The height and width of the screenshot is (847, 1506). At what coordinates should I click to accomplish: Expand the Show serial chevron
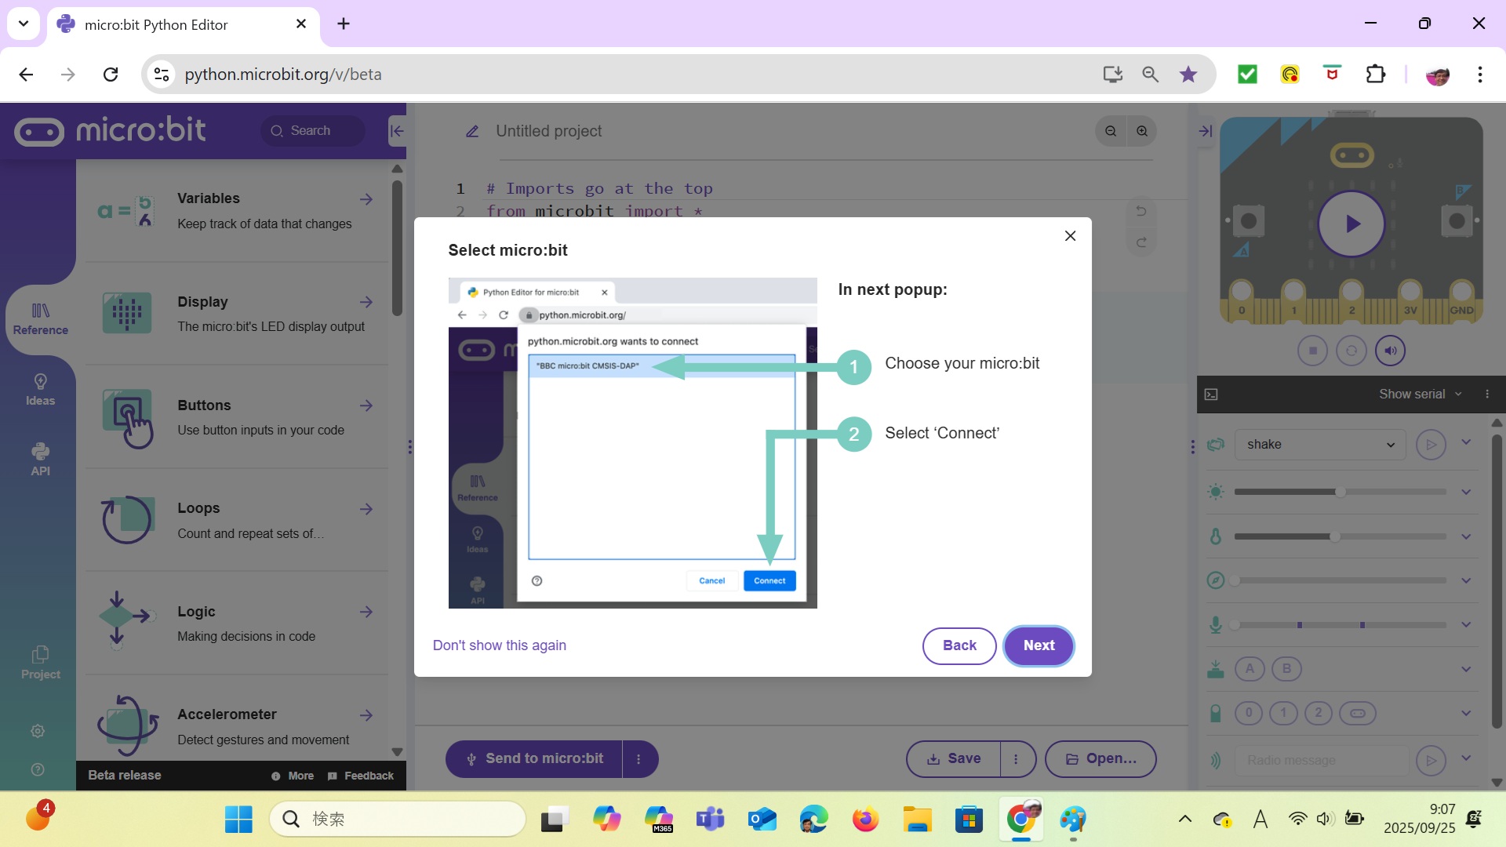click(x=1458, y=394)
